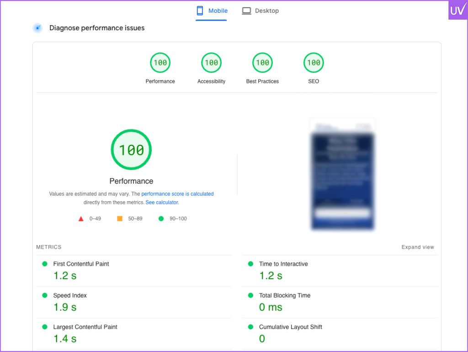
Task: Click the Performance score gauge at top
Action: [x=160, y=63]
